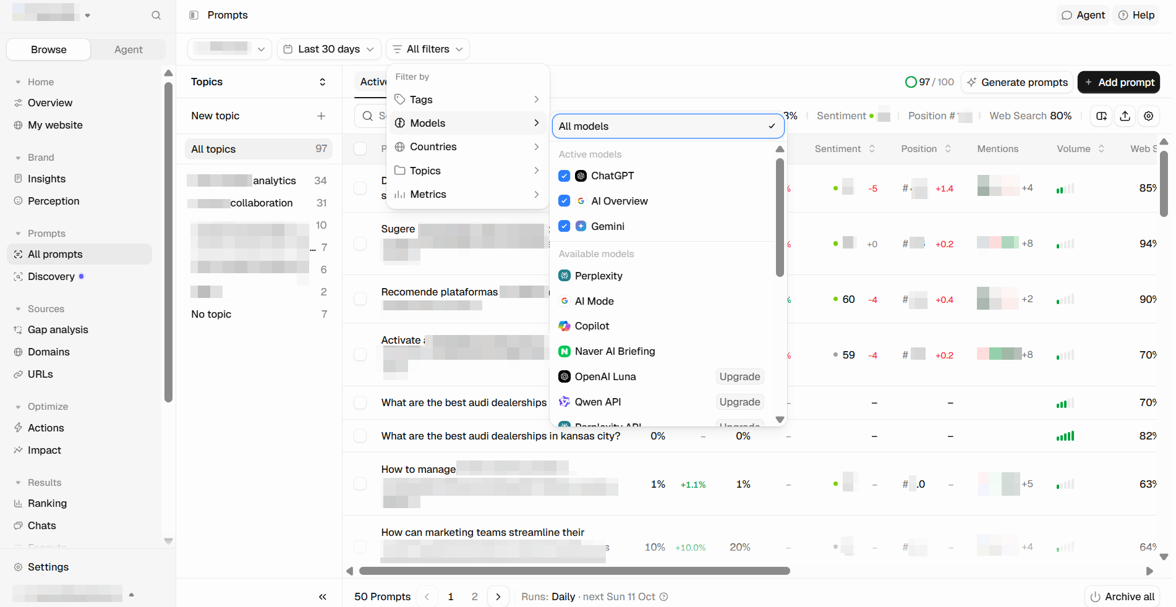Expand the Countries filter submenu
Screen dimensions: 1176x607
(x=467, y=147)
